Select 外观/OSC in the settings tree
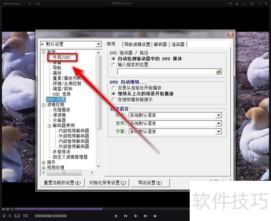271x221 pixels. tap(61, 57)
